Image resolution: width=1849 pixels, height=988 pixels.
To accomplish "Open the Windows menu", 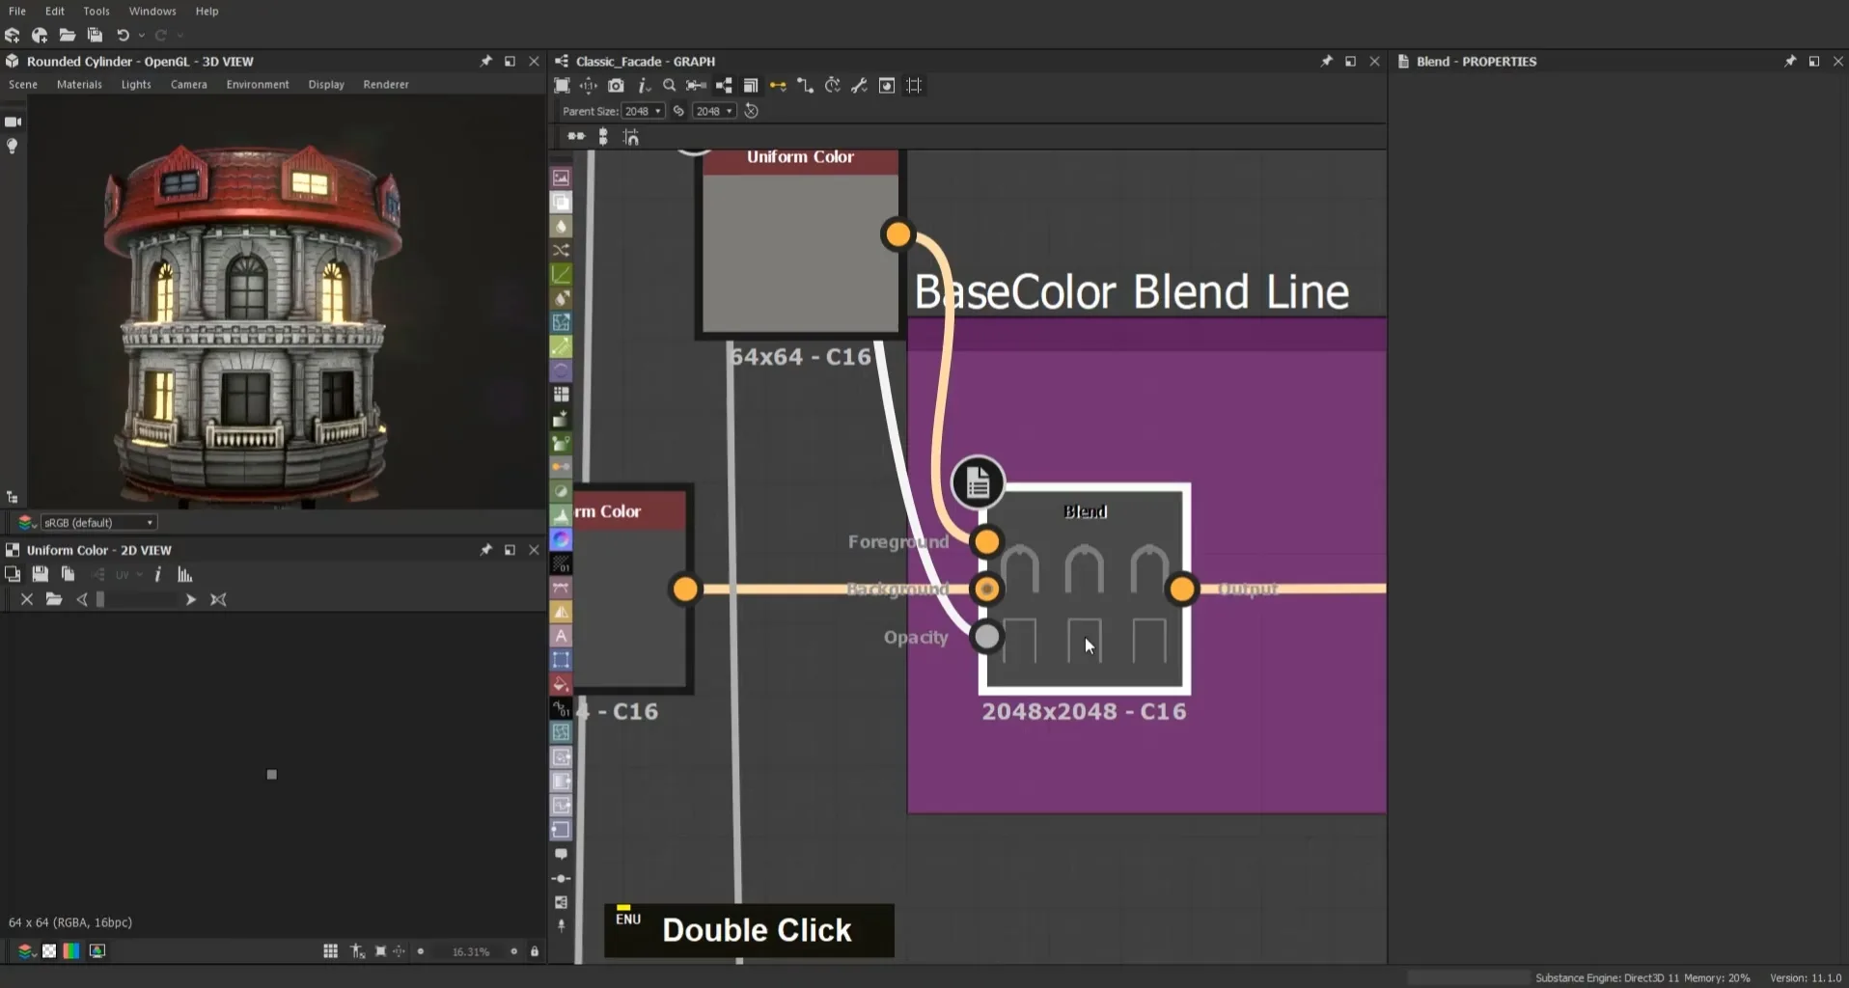I will (x=152, y=12).
